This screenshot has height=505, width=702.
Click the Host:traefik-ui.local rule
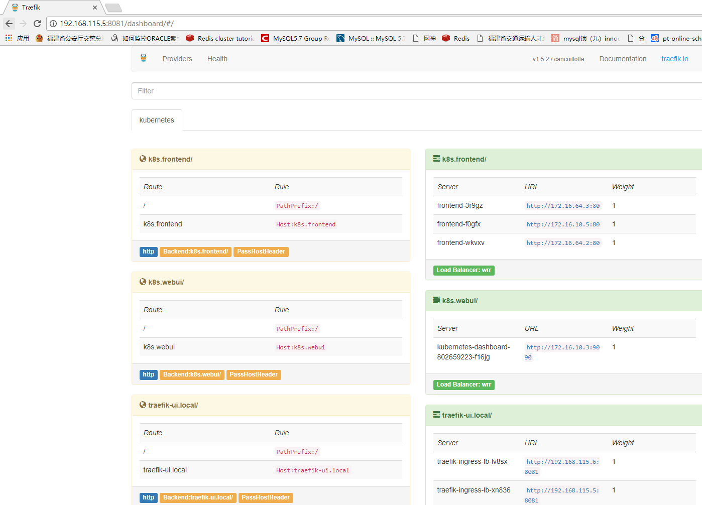click(x=312, y=470)
